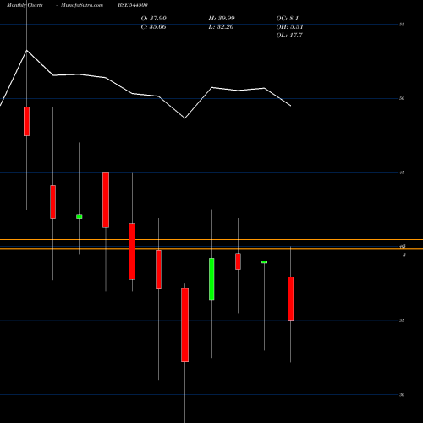Click the longest red candlestick body
The image size is (423, 423).
click(185, 325)
